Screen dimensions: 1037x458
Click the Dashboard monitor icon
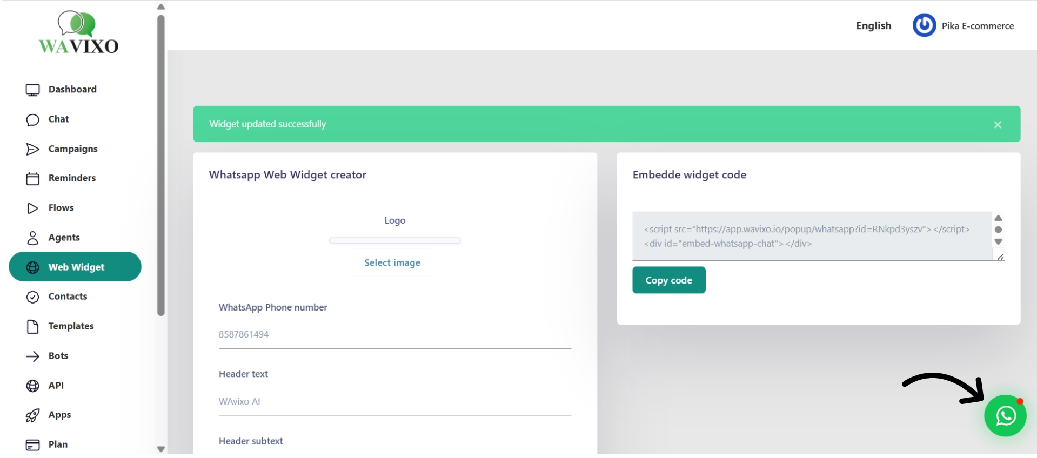(x=33, y=90)
